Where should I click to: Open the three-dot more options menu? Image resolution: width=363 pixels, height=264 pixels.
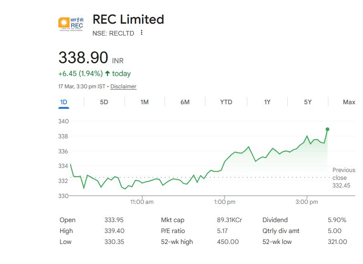pyautogui.click(x=142, y=33)
